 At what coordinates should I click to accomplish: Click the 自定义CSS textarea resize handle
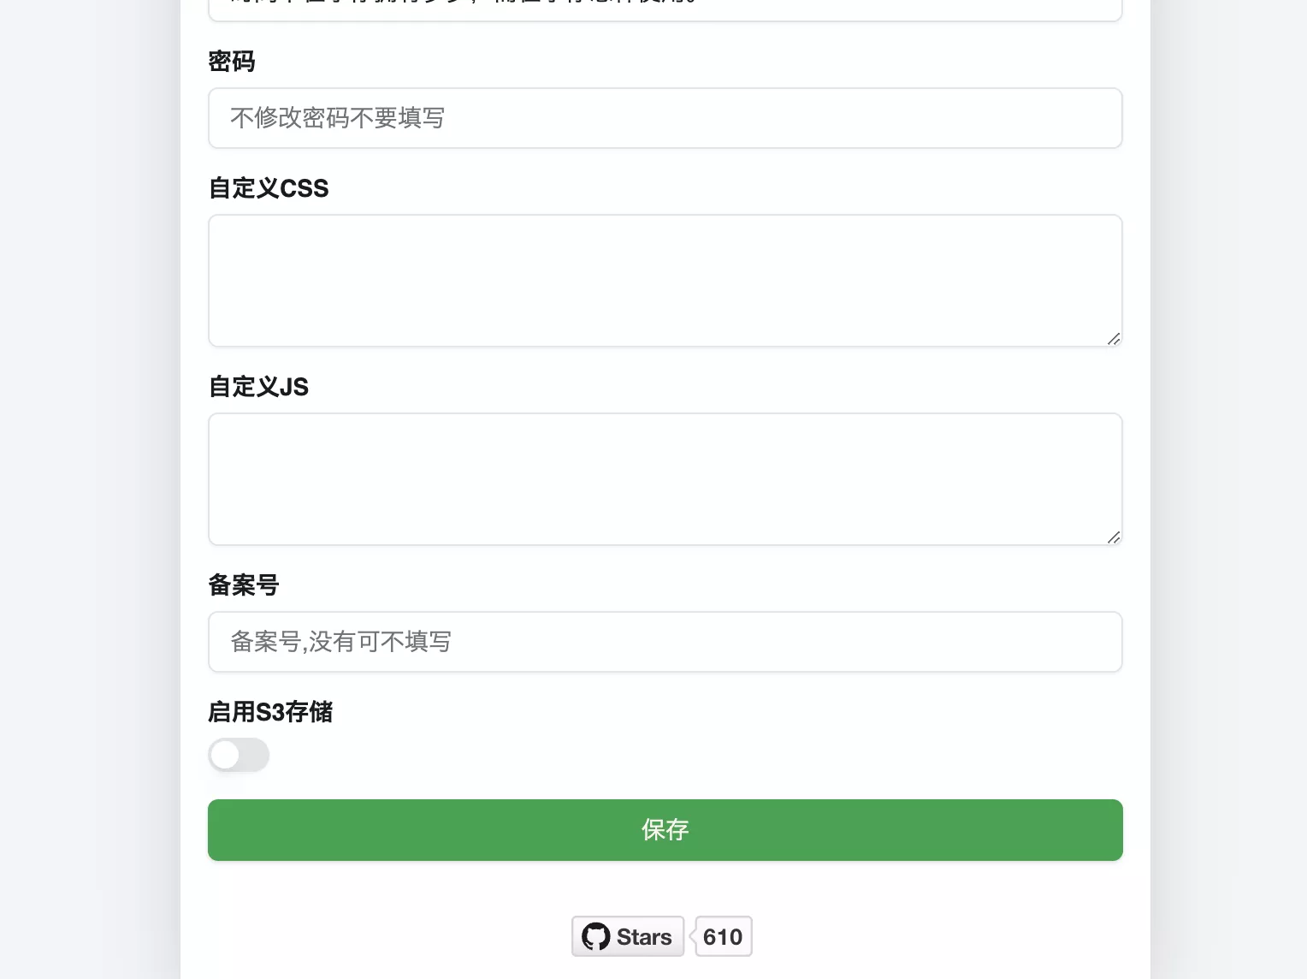click(1114, 339)
